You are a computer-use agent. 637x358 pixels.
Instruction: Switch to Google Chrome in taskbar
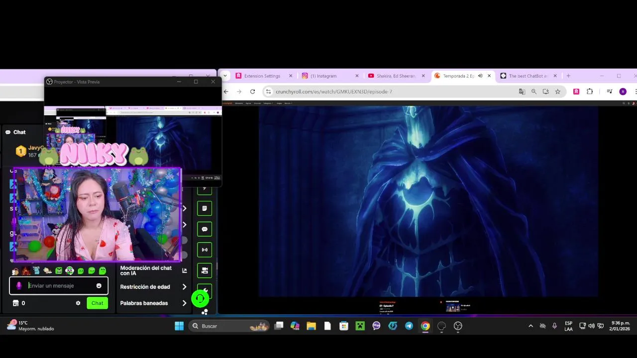click(425, 326)
